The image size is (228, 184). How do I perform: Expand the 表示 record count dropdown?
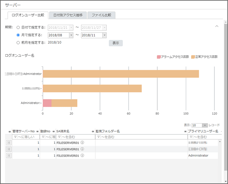pos(205,125)
